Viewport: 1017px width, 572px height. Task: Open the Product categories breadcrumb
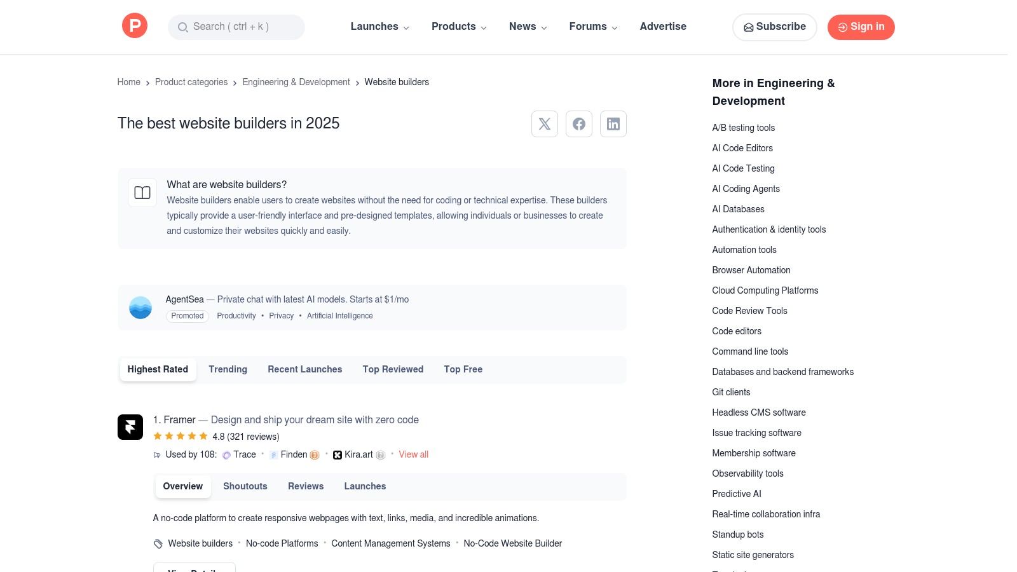(x=191, y=82)
